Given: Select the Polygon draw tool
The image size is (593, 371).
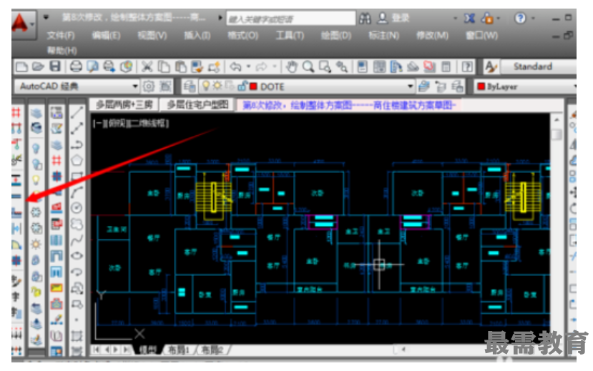Looking at the screenshot, I should (77, 160).
